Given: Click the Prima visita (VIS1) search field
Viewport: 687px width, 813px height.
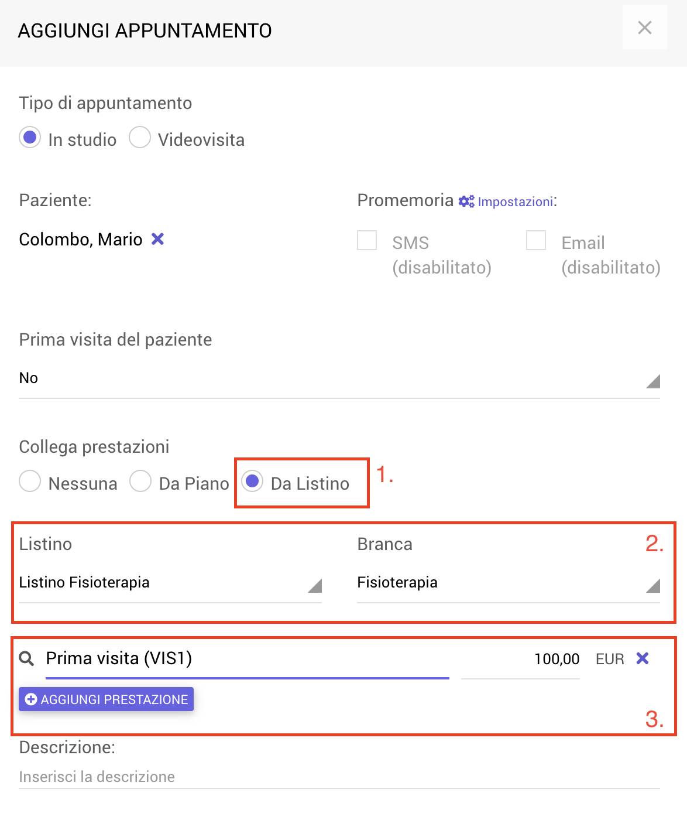Looking at the screenshot, I should [x=248, y=660].
